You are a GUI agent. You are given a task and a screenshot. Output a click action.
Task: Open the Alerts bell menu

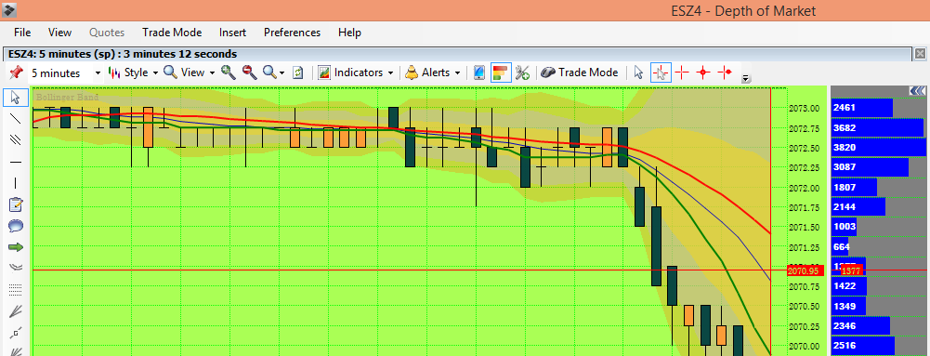click(433, 73)
